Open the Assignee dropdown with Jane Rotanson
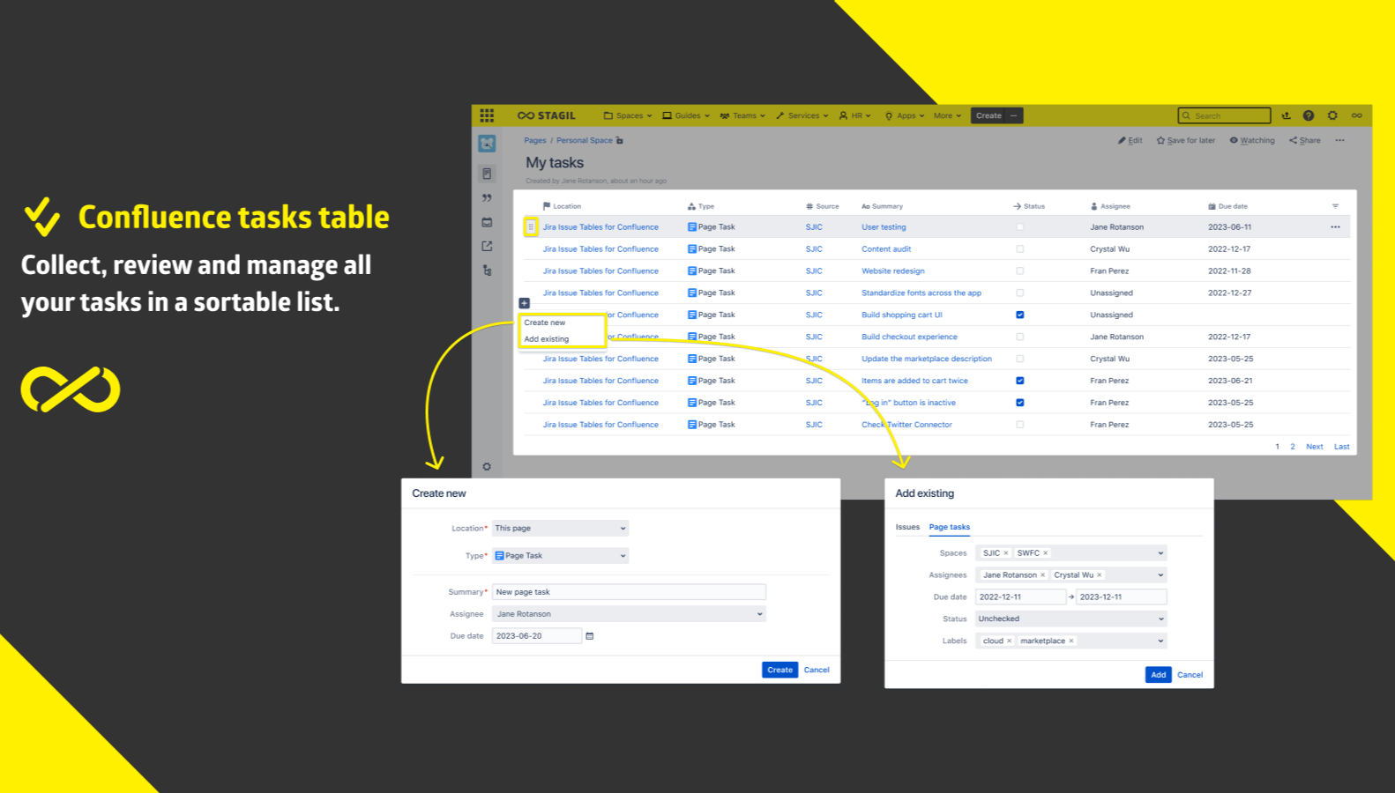Viewport: 1395px width, 793px height. tap(629, 614)
